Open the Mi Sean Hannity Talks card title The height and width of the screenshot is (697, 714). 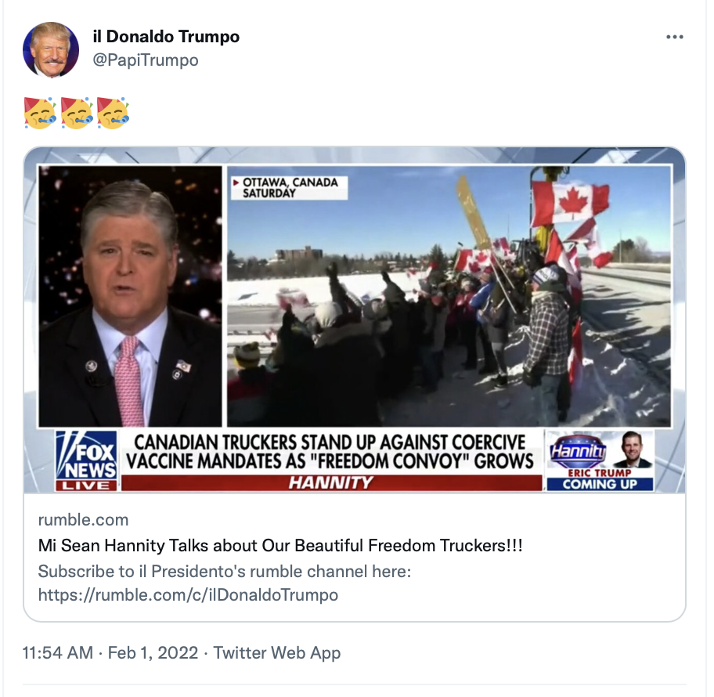(x=280, y=545)
